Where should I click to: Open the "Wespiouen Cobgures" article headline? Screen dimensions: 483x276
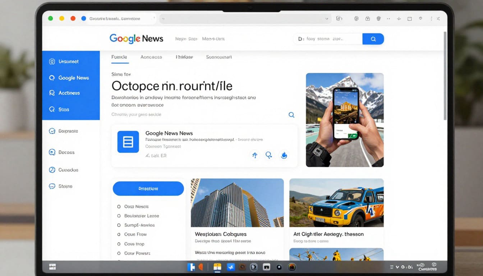[221, 234]
